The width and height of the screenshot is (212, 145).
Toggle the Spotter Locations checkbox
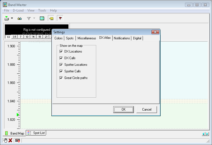(x=61, y=65)
